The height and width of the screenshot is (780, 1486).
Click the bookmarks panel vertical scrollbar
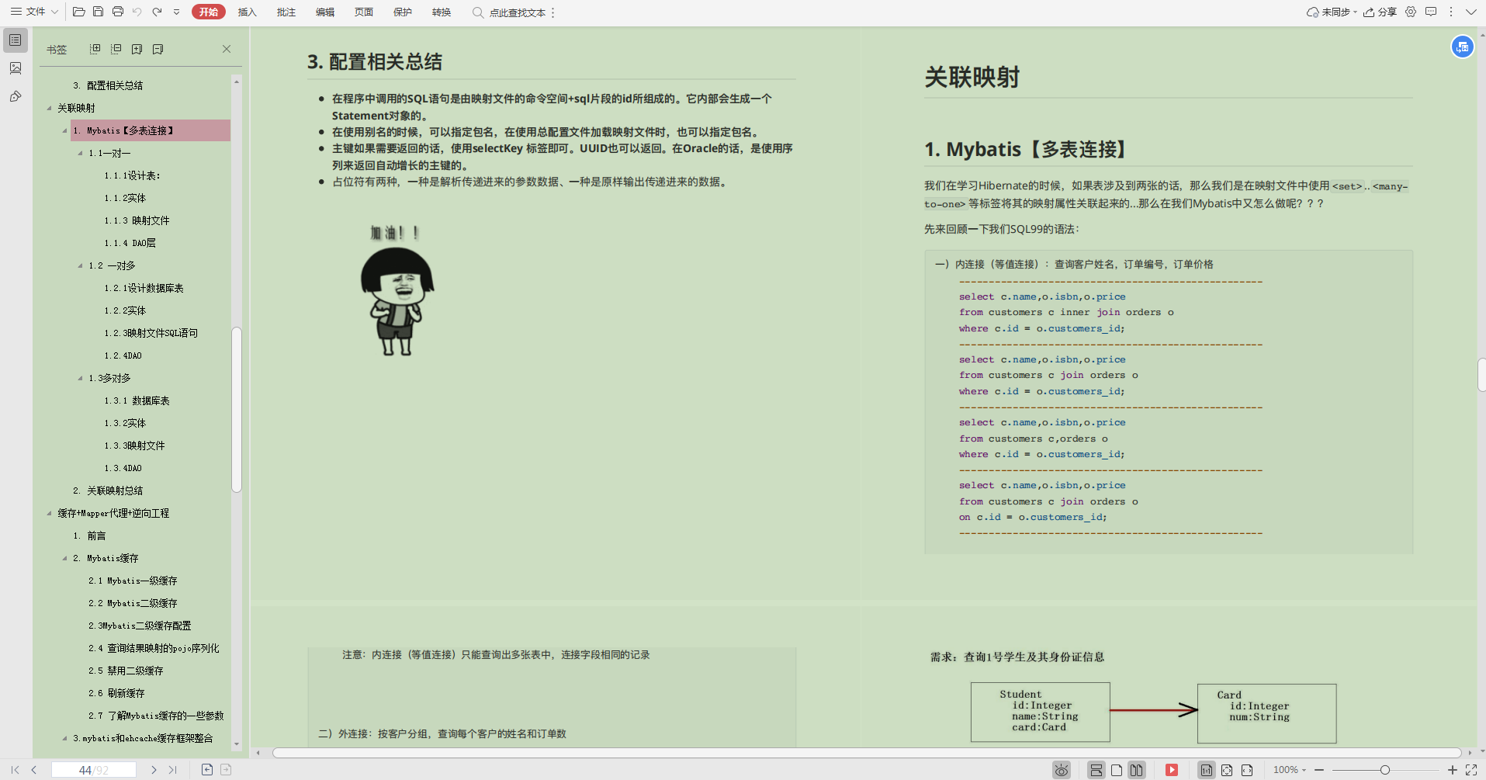click(x=237, y=410)
